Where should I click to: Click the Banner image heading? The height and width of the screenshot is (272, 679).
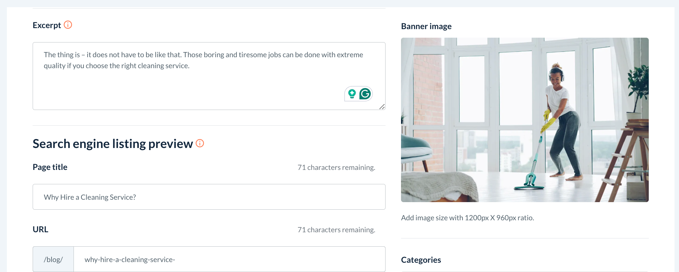(426, 26)
